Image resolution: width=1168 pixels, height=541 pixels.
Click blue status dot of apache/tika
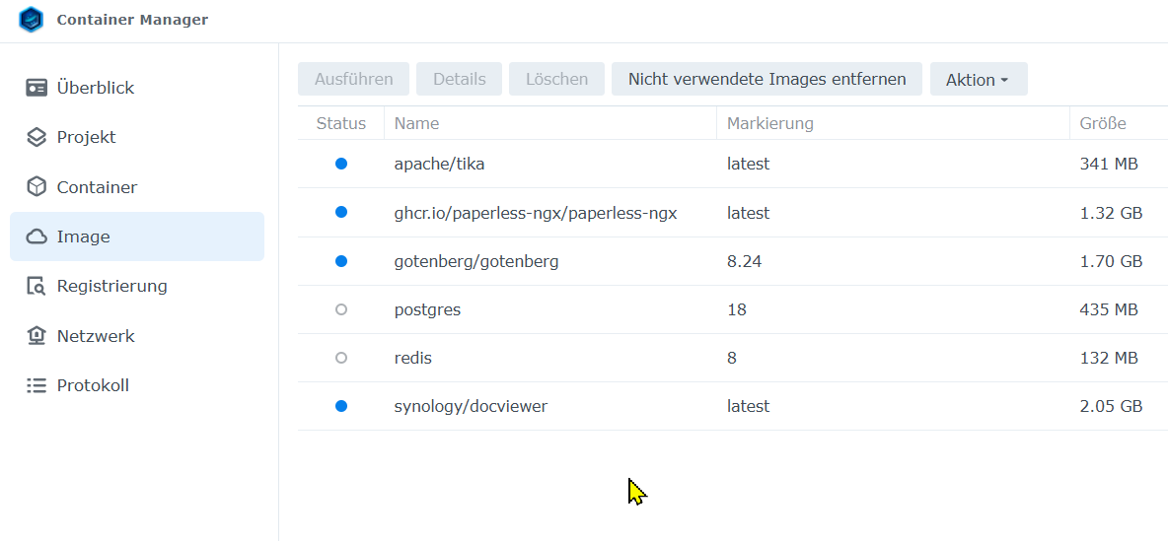tap(341, 164)
